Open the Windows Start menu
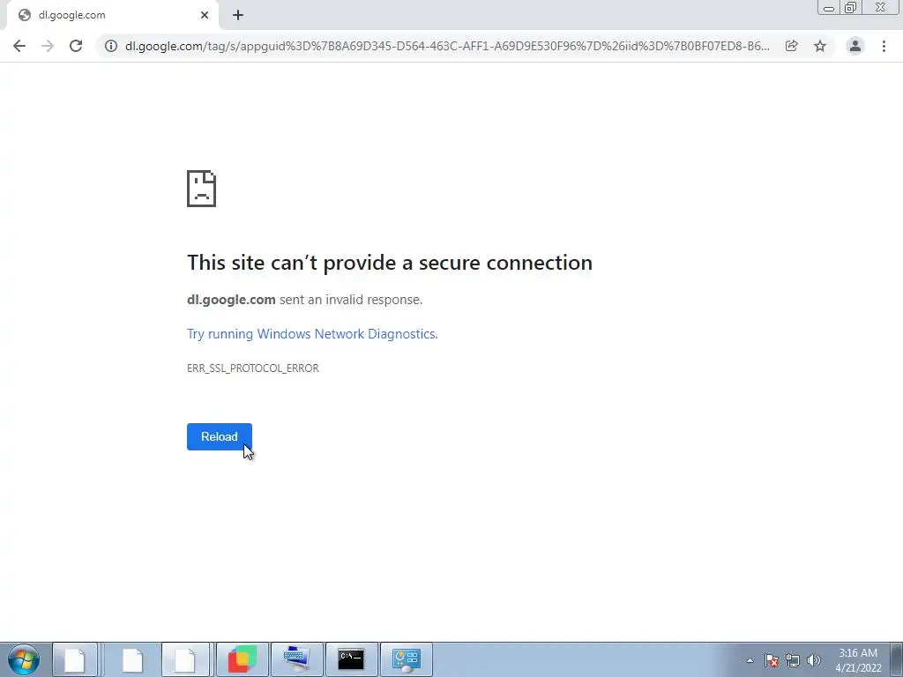903x677 pixels. [24, 659]
